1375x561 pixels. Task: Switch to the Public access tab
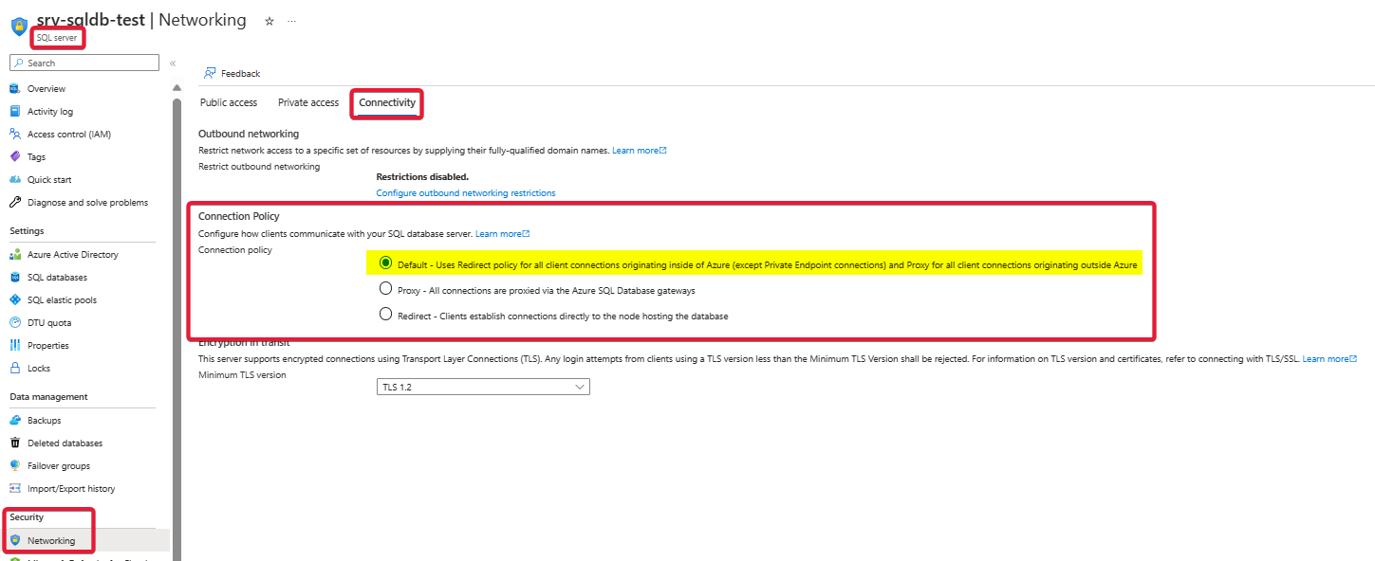point(228,102)
